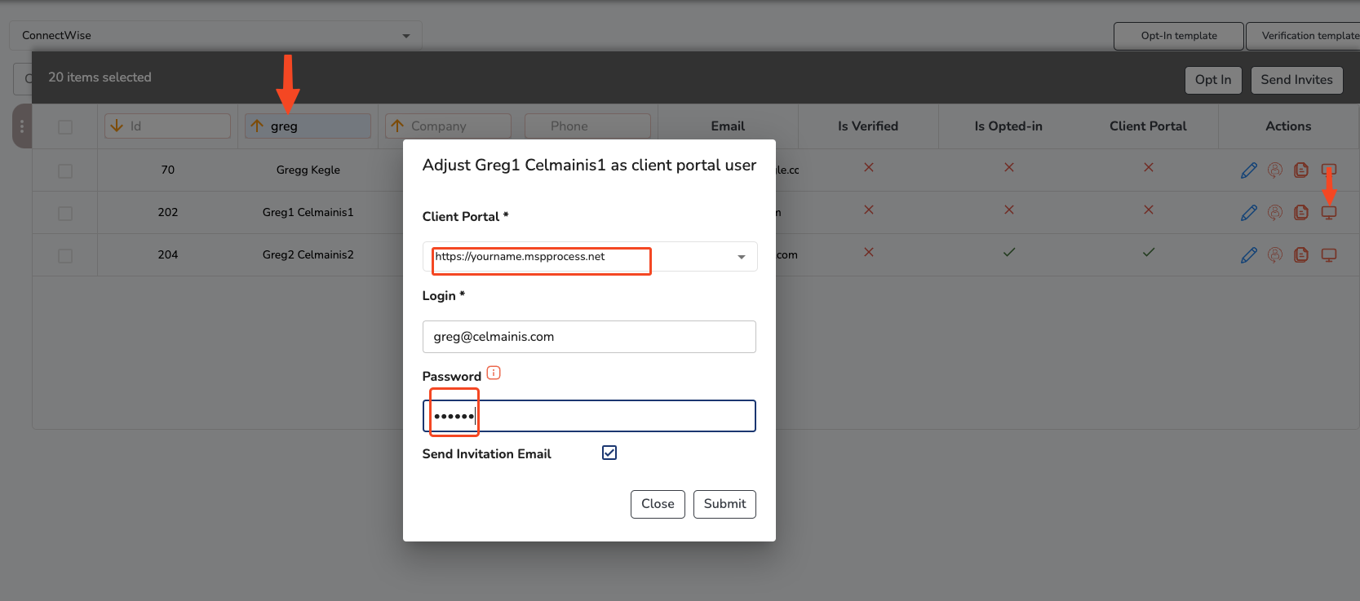Click Client Portal checkmark for Greg2 Celmainis2
Viewport: 1360px width, 601px height.
point(1149,252)
